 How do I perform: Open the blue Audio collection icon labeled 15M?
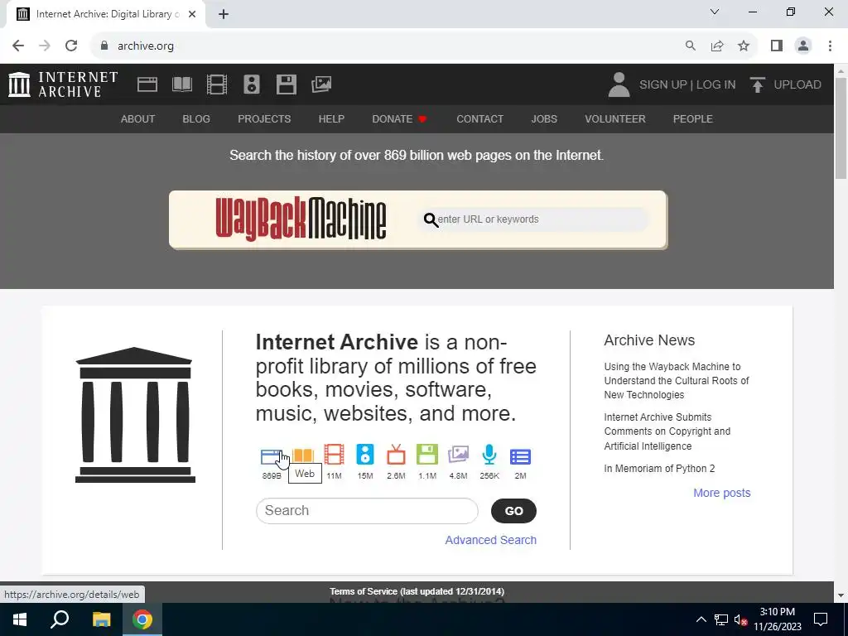365,455
